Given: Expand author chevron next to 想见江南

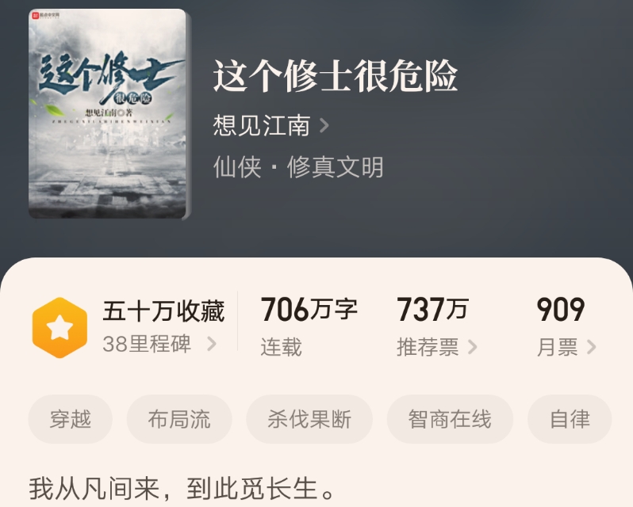Looking at the screenshot, I should point(324,125).
